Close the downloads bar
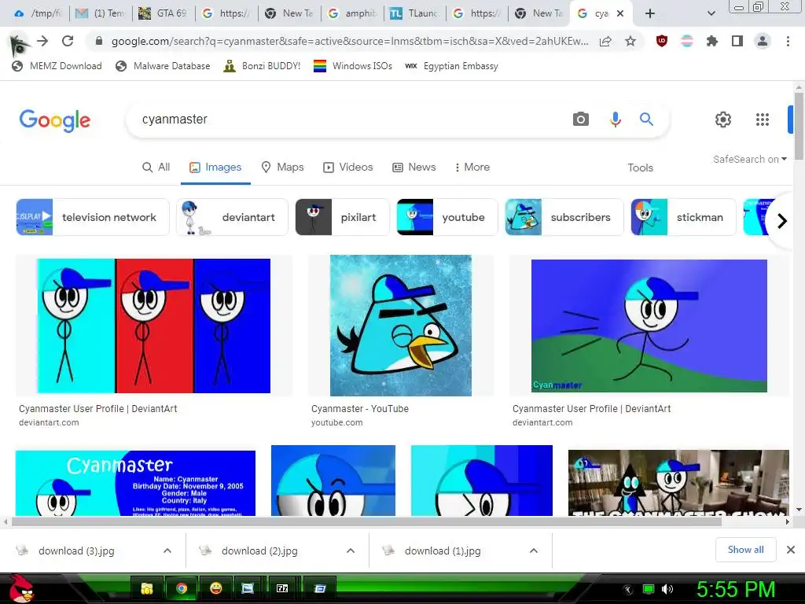Image resolution: width=805 pixels, height=604 pixels. point(791,550)
